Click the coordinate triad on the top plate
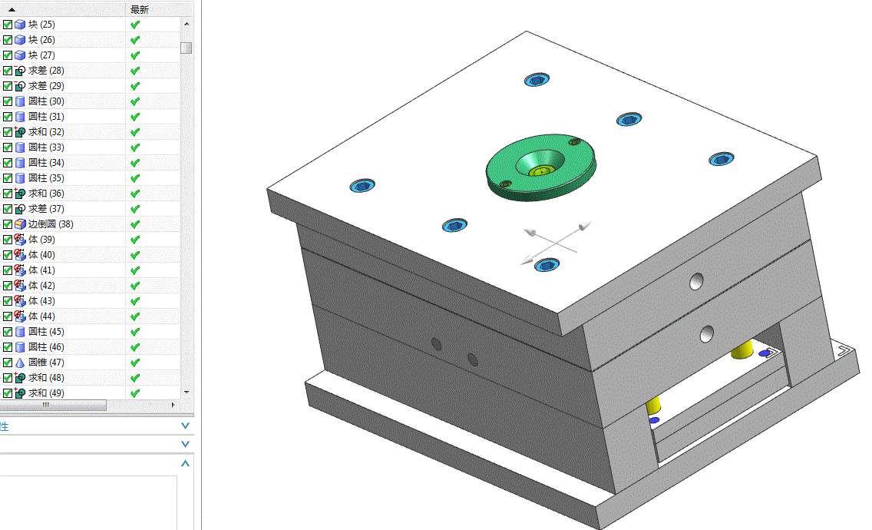This screenshot has width=872, height=530. (x=556, y=242)
